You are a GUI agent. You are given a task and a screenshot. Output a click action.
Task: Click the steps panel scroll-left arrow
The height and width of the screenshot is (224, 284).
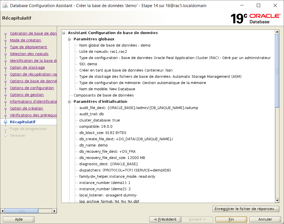pyautogui.click(x=2, y=211)
